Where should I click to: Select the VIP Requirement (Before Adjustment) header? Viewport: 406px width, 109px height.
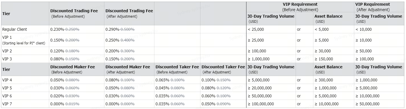(300, 7)
